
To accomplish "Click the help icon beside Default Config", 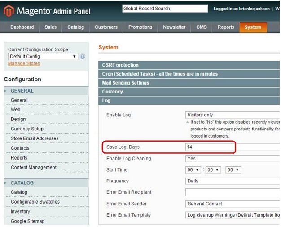I will pos(83,56).
